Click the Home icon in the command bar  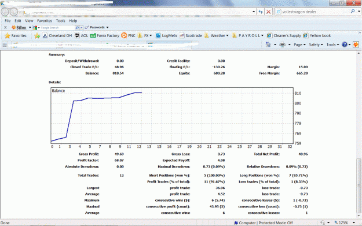coord(268,45)
